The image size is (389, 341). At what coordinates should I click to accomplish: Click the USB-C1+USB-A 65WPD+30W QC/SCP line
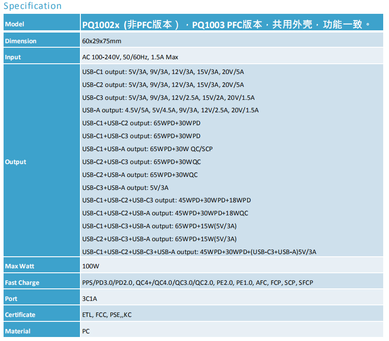pyautogui.click(x=147, y=149)
